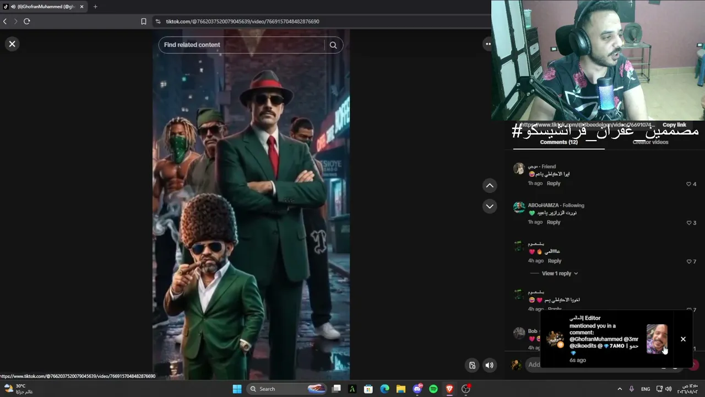Image resolution: width=705 pixels, height=397 pixels.
Task: Open the black A app on the taskbar
Action: pyautogui.click(x=352, y=389)
